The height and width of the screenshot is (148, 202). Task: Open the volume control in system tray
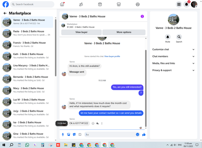pos(175,145)
